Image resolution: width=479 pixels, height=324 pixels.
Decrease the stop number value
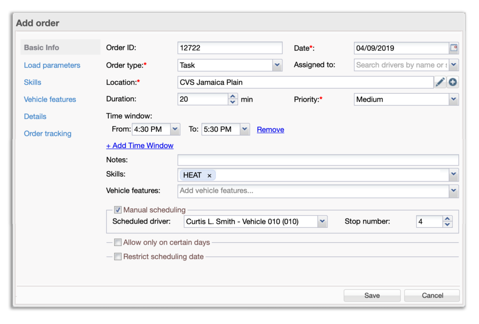coord(448,225)
